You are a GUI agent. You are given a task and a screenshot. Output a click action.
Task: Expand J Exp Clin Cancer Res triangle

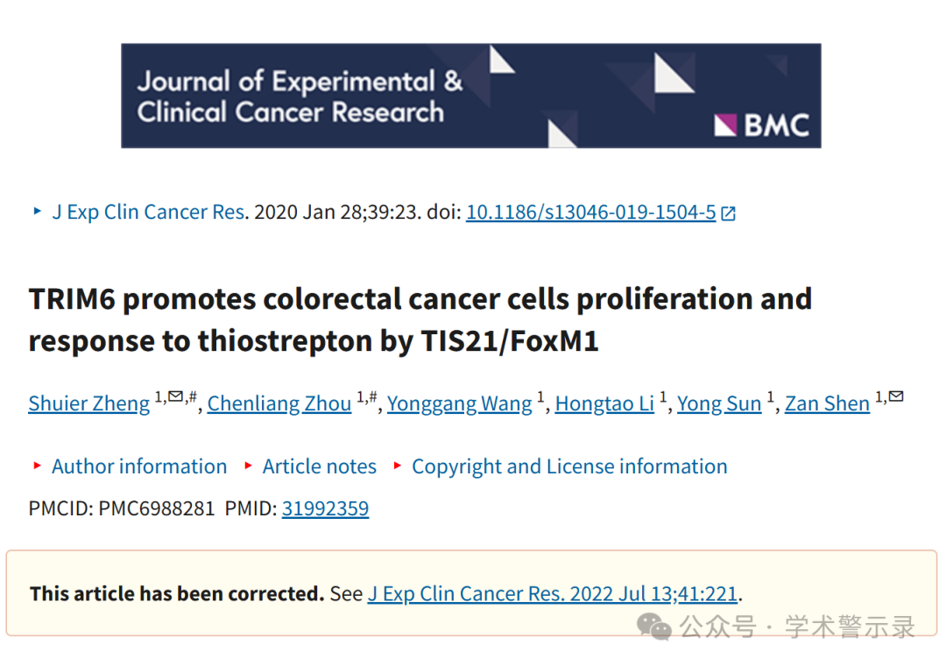coord(38,211)
